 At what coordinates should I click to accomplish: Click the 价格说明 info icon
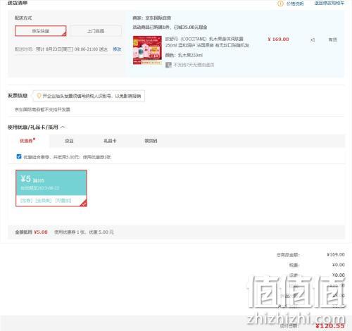(280, 4)
